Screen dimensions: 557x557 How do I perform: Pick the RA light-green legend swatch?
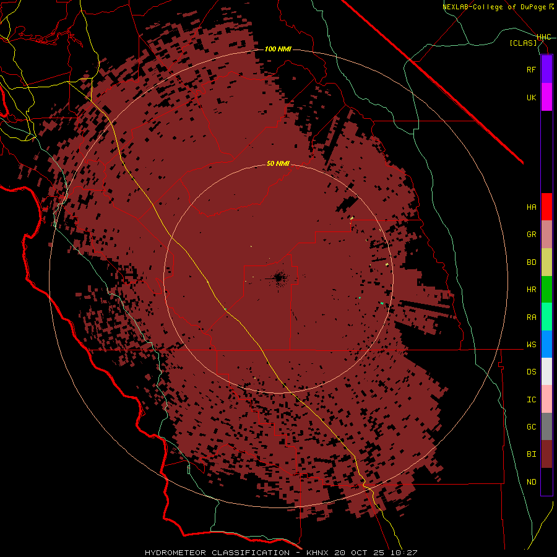[x=546, y=317]
